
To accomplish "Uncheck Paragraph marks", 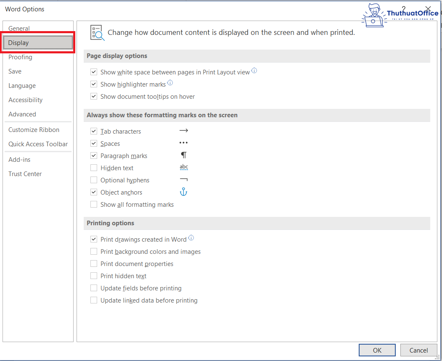I will (x=94, y=155).
